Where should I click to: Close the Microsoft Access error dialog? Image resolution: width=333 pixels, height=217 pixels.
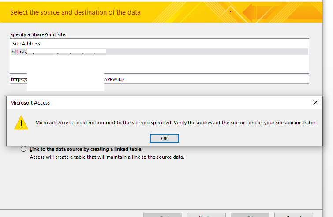pos(316,102)
